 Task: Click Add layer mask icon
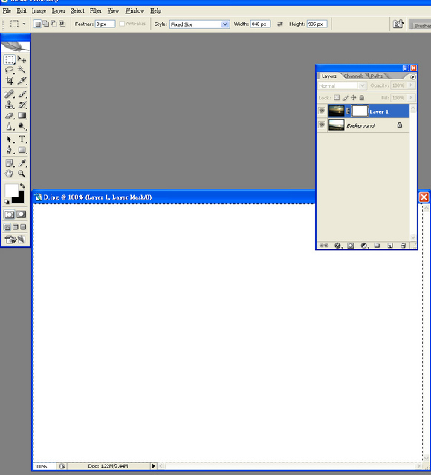351,246
